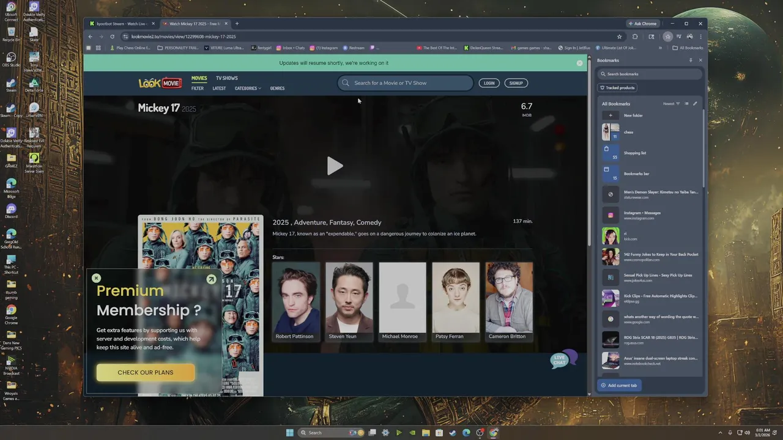
Task: Open the Chrome extensions puzzle icon
Action: click(635, 37)
